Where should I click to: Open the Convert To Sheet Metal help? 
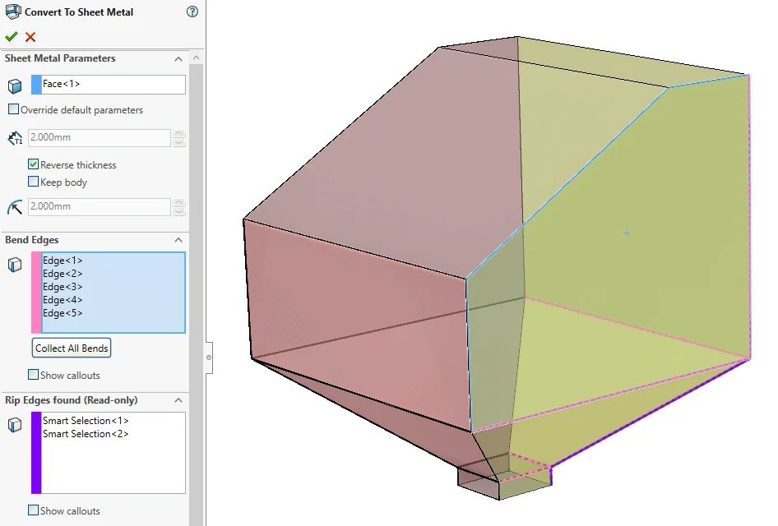click(x=192, y=12)
